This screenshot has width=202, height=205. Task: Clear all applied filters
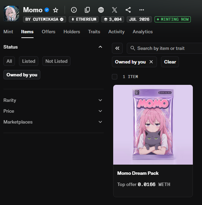coord(170,62)
